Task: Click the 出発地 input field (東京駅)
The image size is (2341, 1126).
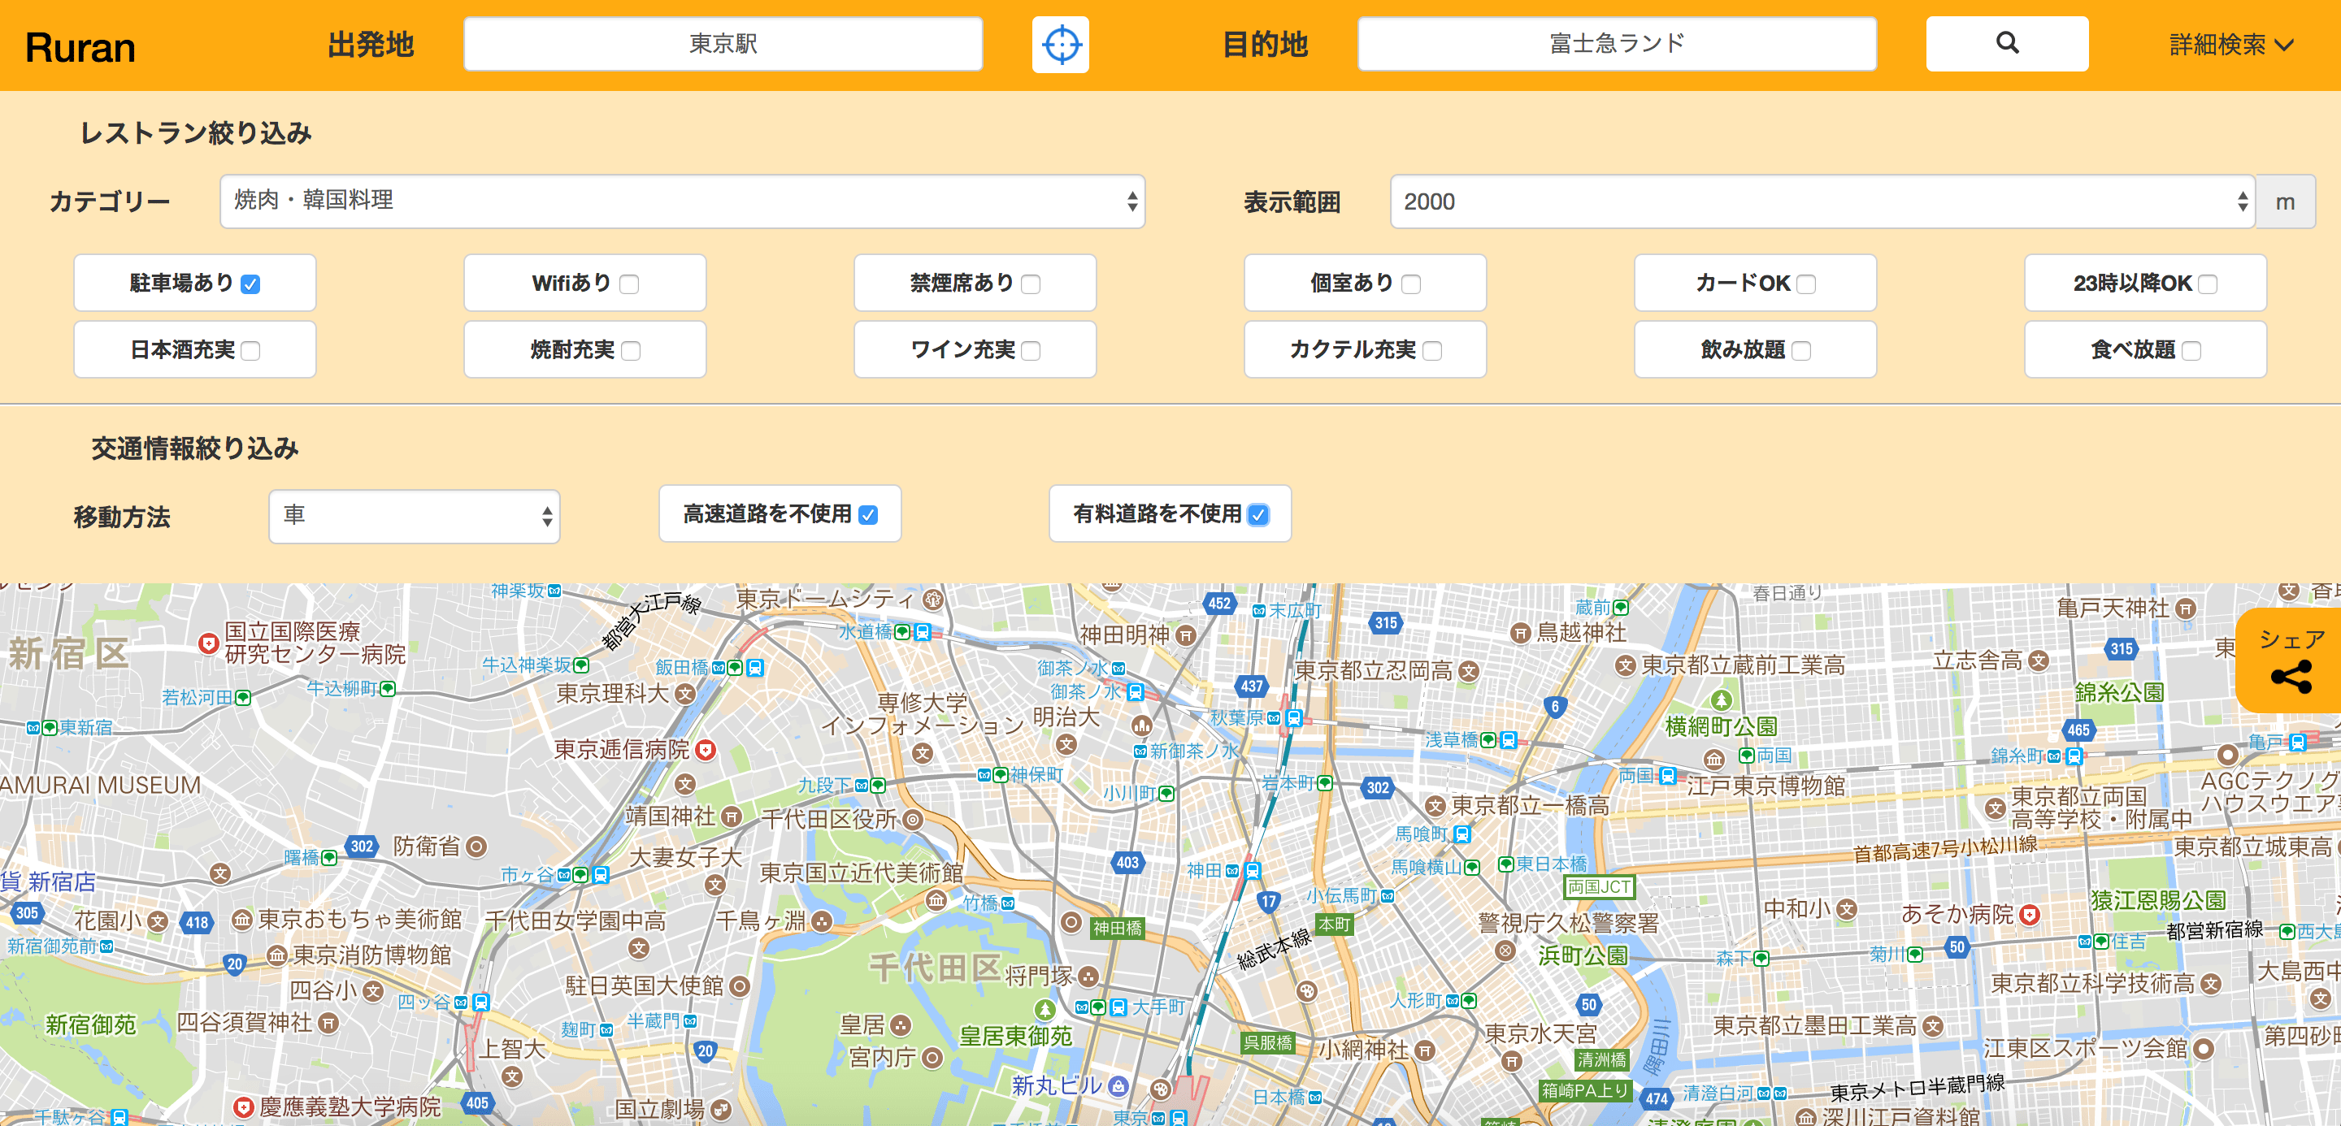Action: [x=723, y=44]
